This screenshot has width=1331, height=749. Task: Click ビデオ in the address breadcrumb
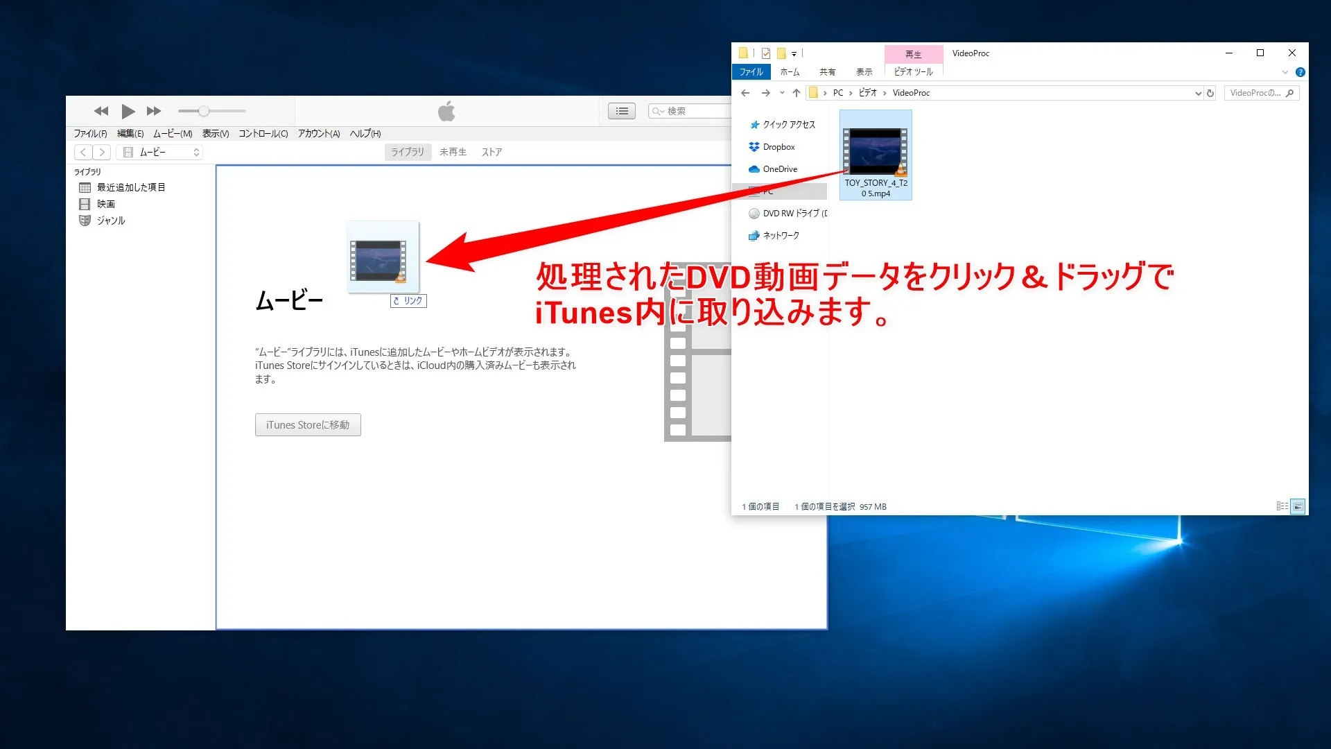(x=867, y=93)
